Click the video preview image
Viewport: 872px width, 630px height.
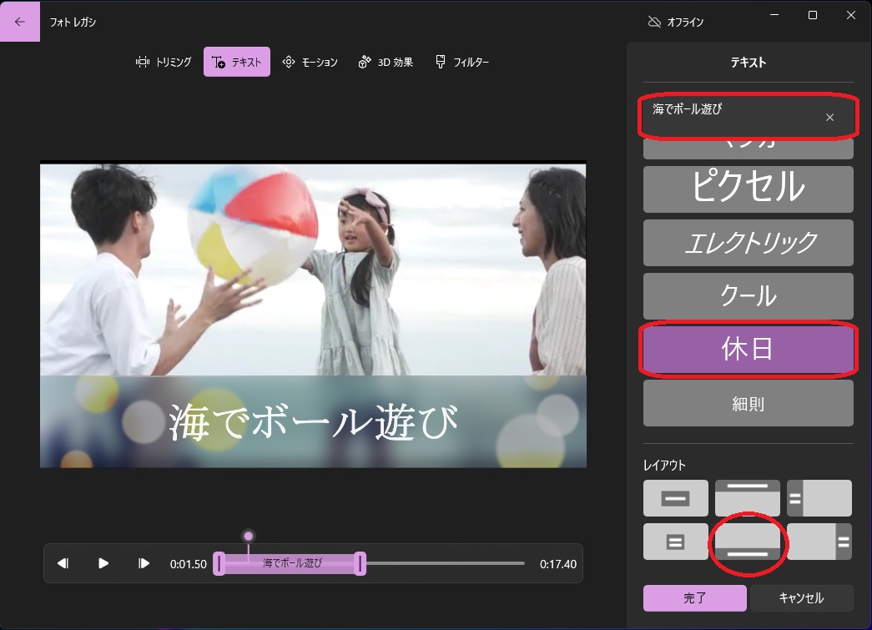tap(313, 315)
